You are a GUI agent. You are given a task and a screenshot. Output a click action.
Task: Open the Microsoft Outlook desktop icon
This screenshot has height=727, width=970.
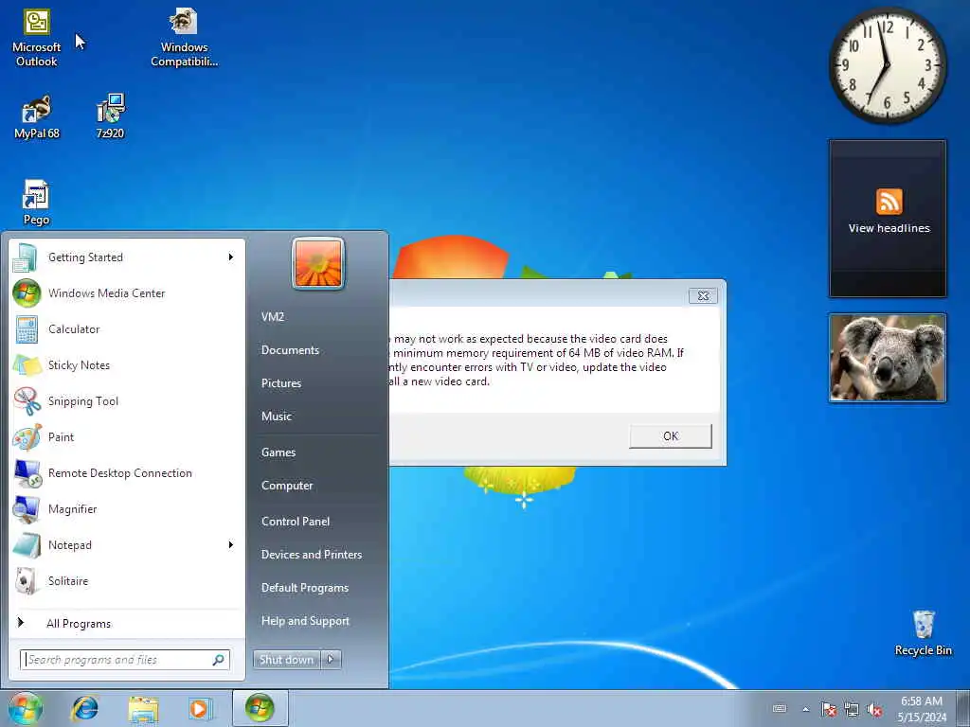[37, 37]
